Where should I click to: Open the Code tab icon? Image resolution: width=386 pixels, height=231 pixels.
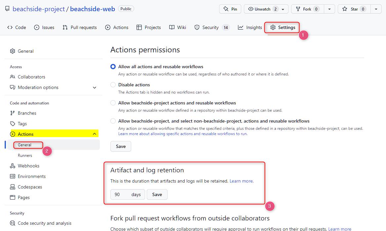pyautogui.click(x=10, y=27)
